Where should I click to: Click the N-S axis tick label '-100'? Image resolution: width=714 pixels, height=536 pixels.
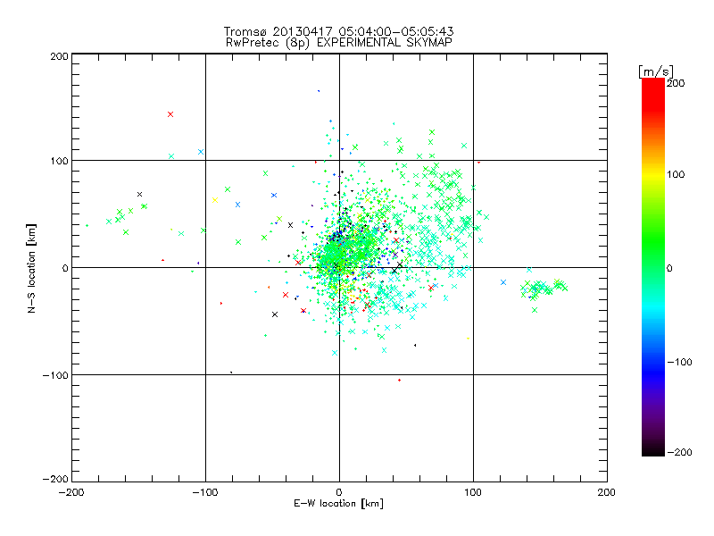click(55, 375)
